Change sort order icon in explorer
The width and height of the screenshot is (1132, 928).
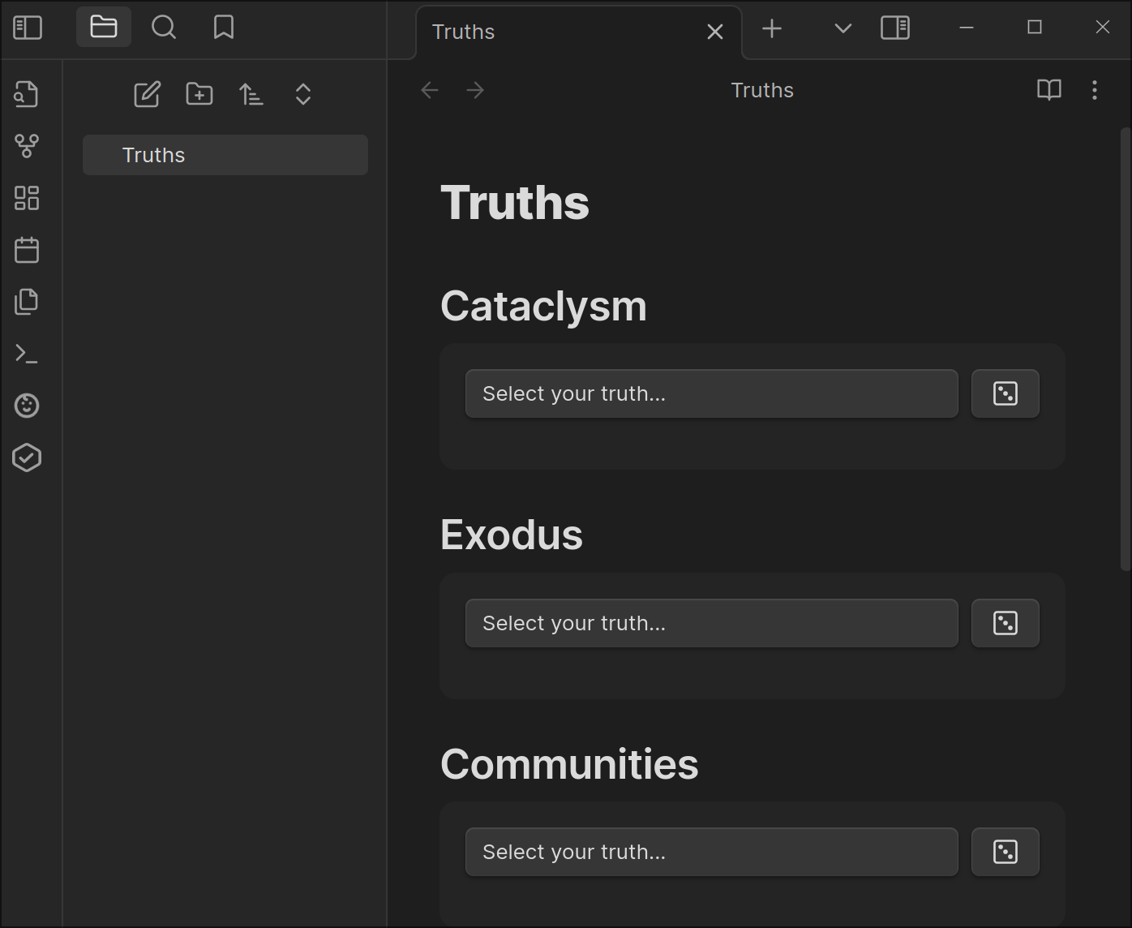coord(251,94)
